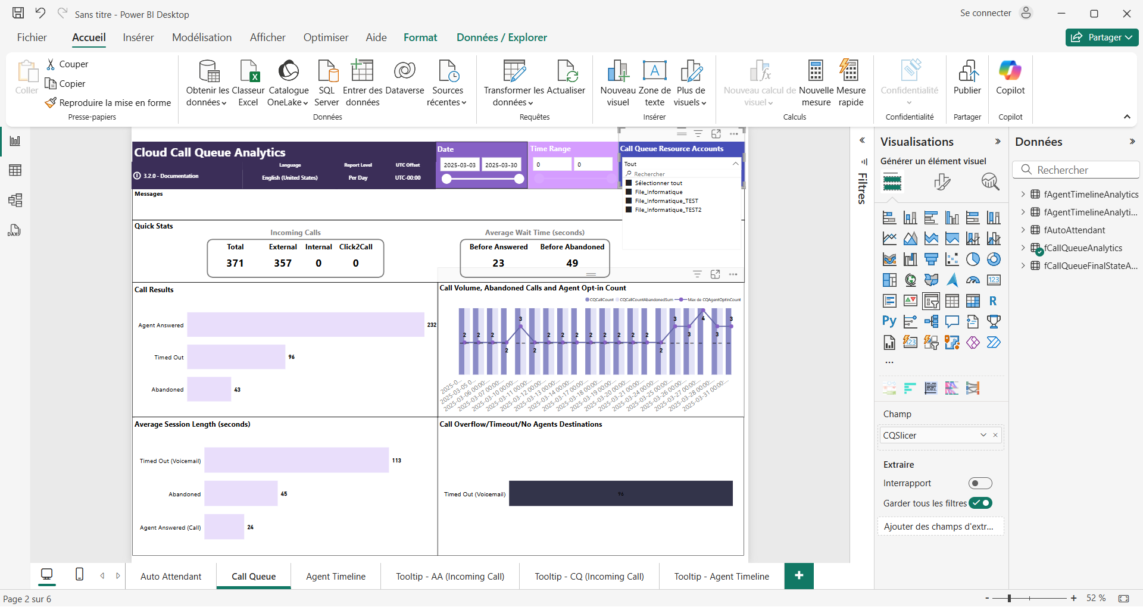Click the Date slicer right slider handle
This screenshot has width=1143, height=607.
[519, 179]
